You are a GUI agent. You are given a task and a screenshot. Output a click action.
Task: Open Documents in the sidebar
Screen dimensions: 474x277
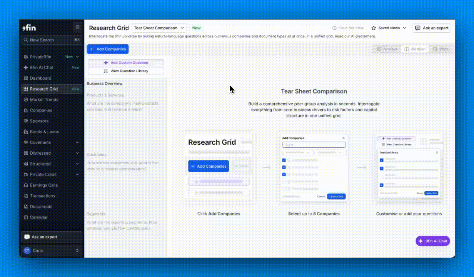pyautogui.click(x=52, y=207)
